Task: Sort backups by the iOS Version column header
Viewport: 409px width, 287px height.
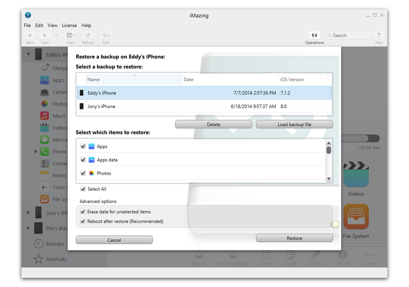Action: [299, 79]
